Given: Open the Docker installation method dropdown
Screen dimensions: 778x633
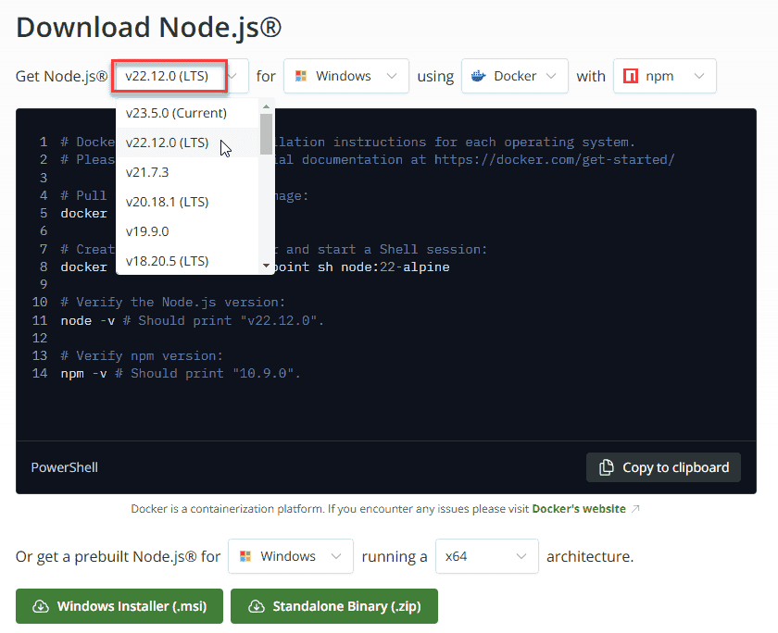Looking at the screenshot, I should 515,76.
